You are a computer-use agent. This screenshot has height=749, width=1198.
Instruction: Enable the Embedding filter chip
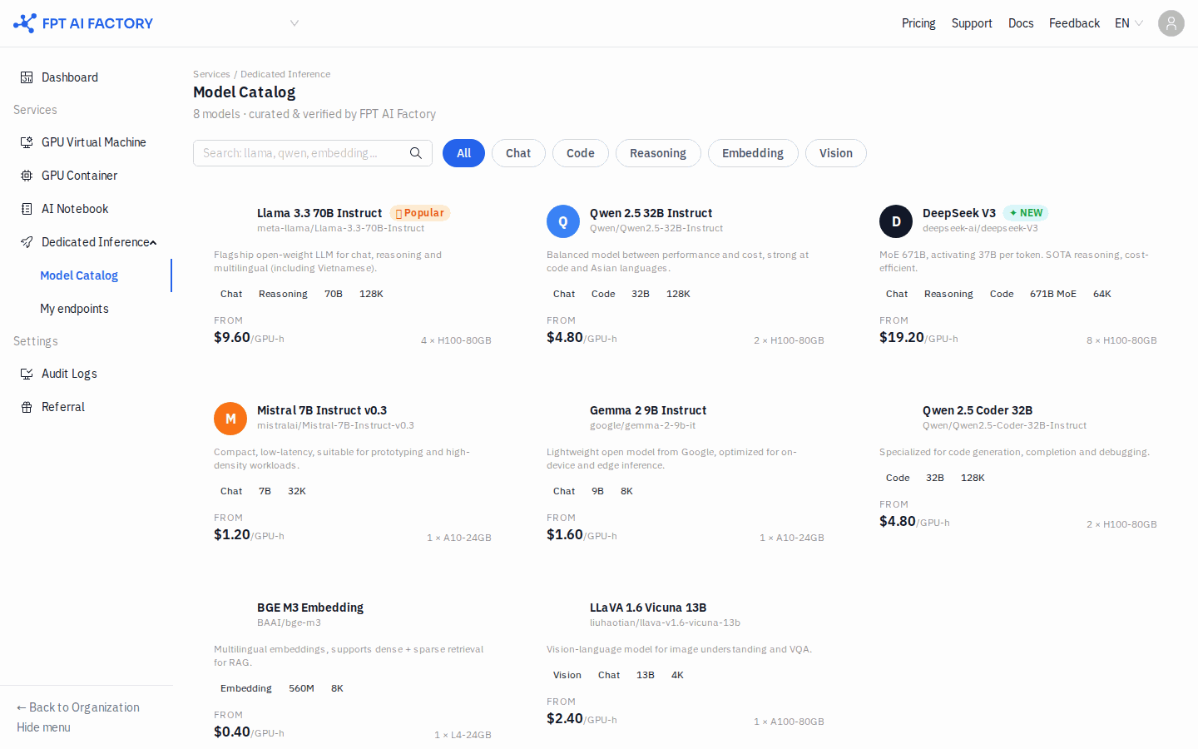(x=753, y=153)
